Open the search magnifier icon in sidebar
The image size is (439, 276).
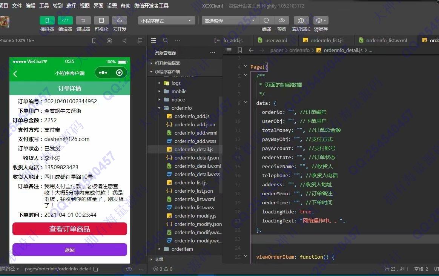[x=166, y=40]
